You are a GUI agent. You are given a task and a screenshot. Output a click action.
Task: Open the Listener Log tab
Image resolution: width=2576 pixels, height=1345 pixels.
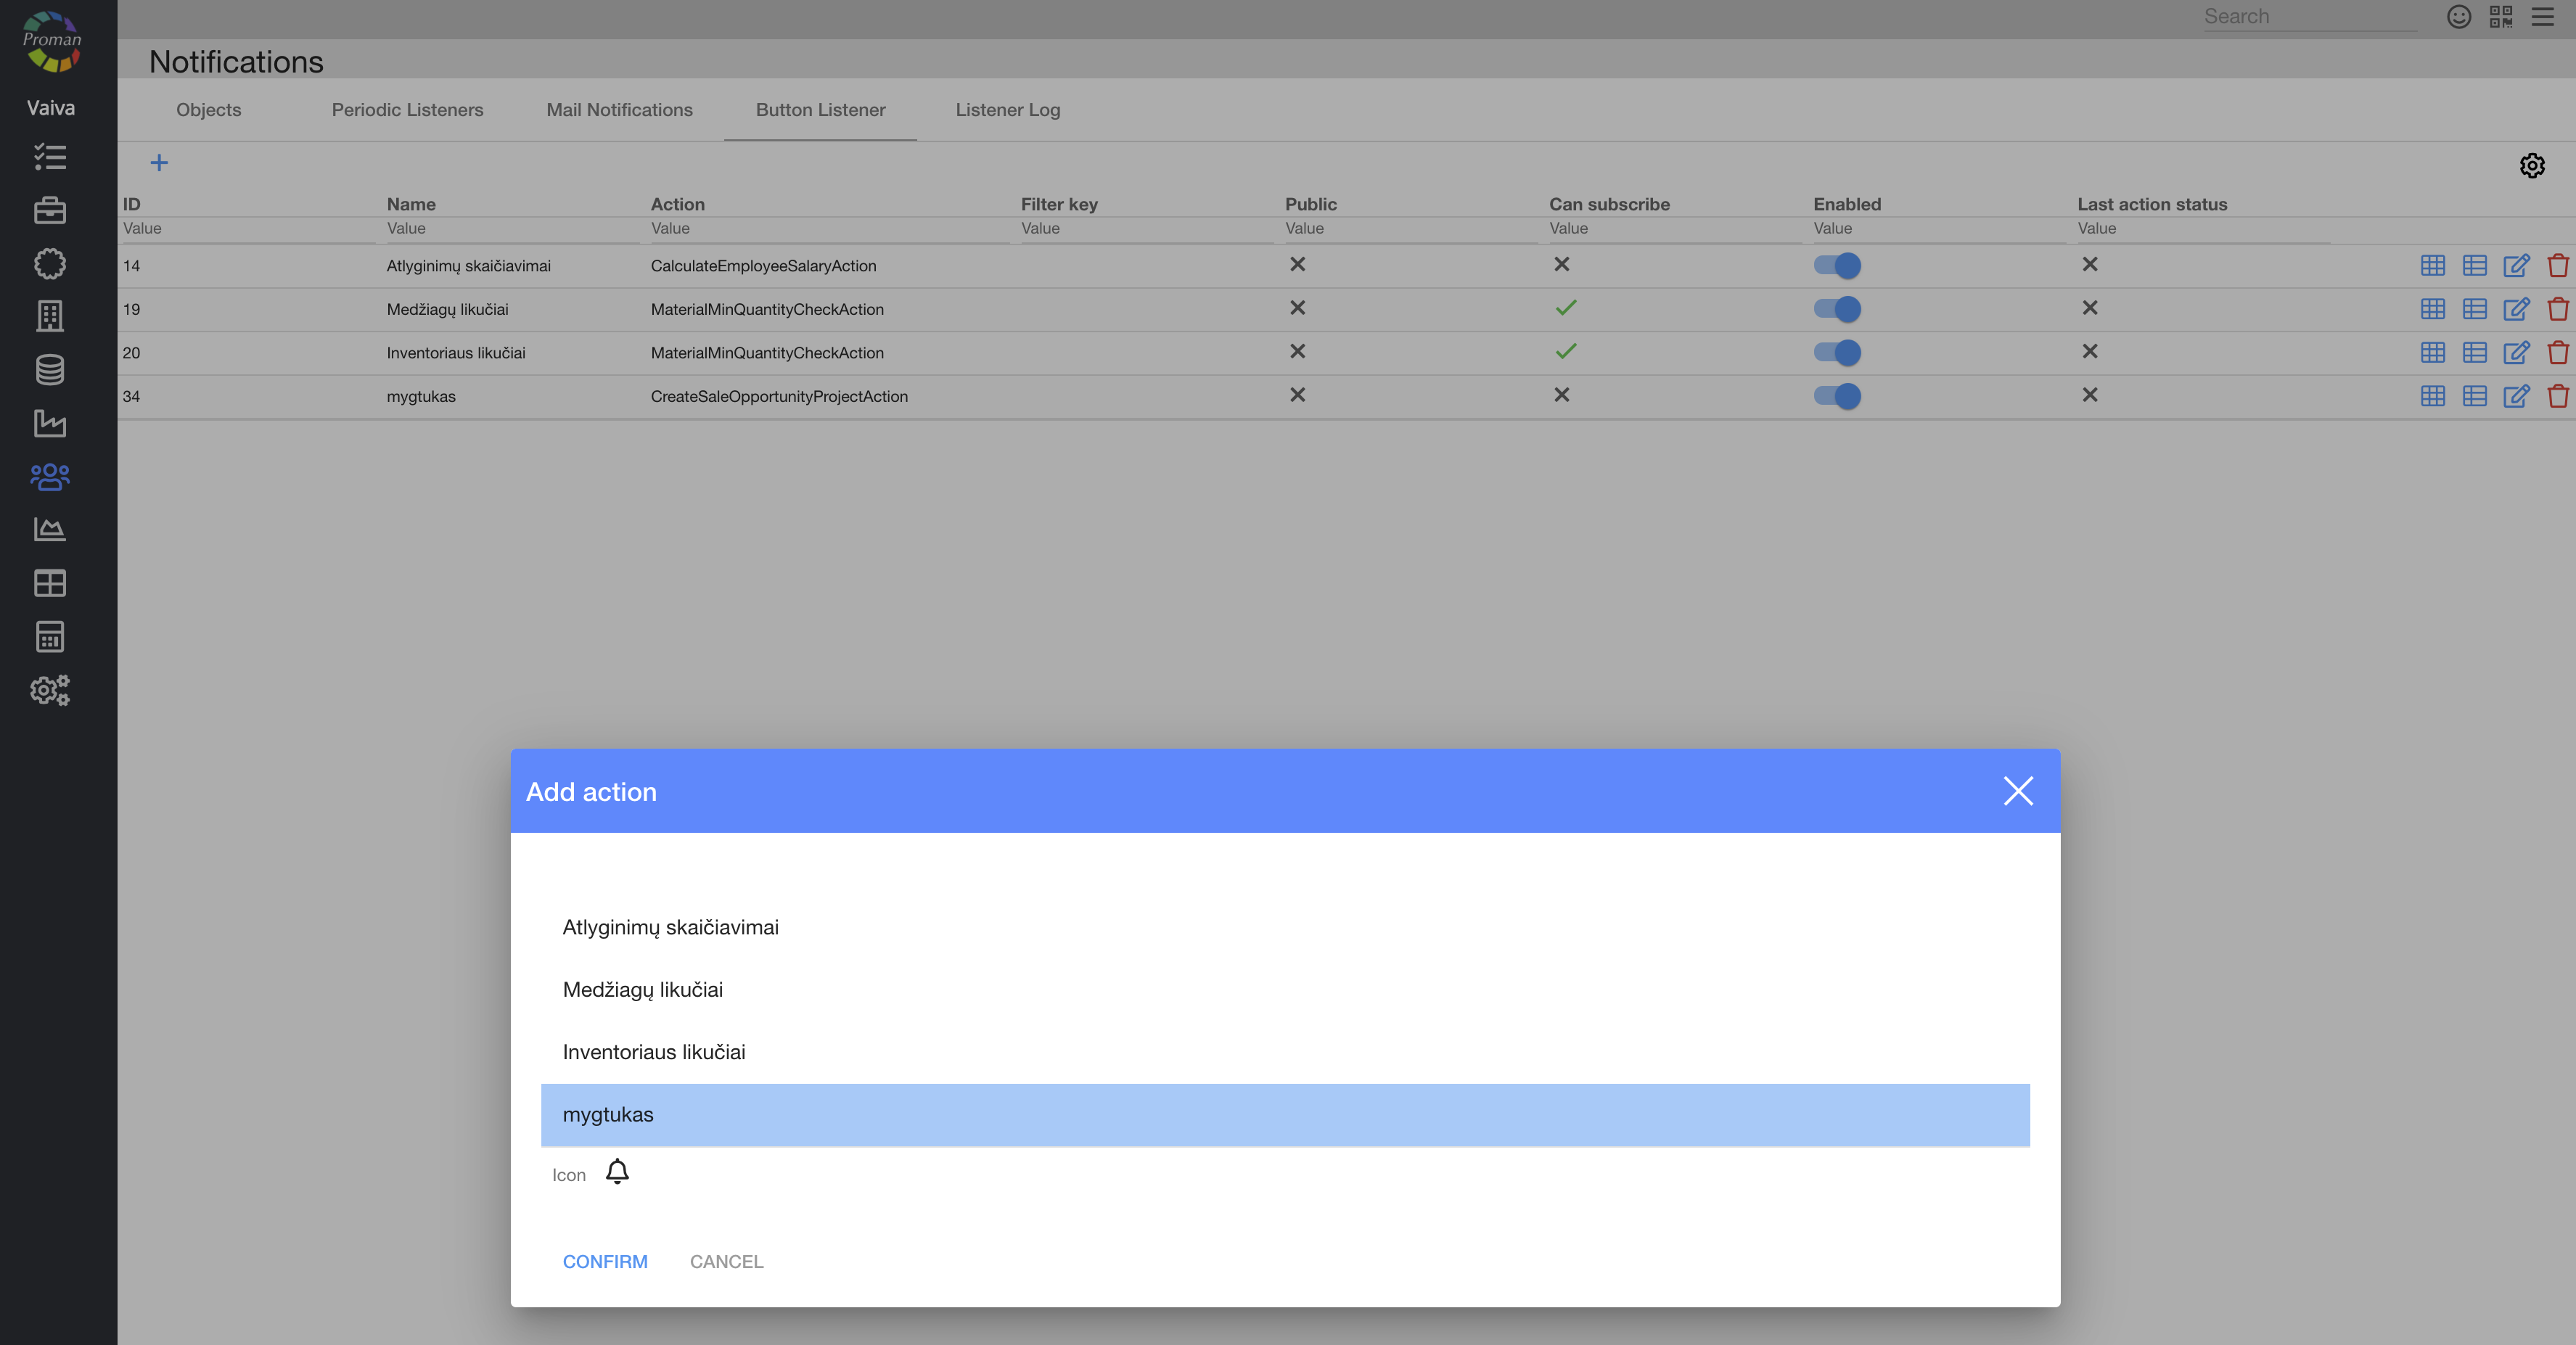(1007, 110)
